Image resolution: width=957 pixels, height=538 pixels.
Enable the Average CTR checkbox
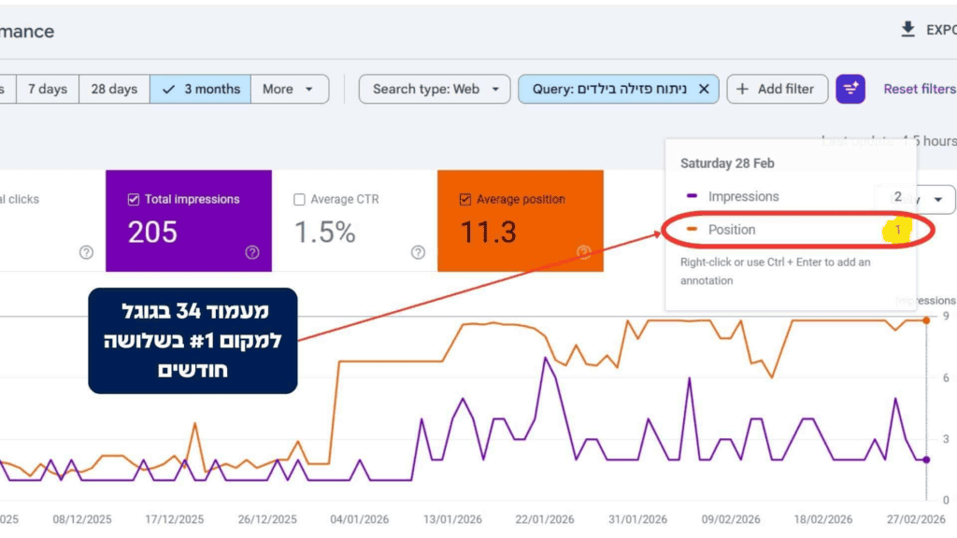click(299, 200)
